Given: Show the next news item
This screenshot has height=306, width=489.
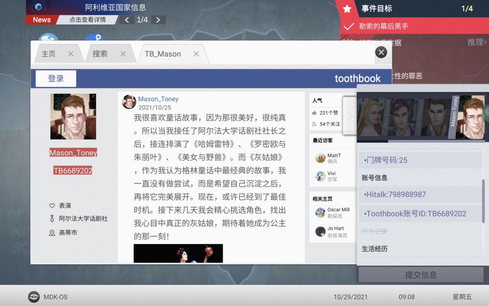Looking at the screenshot, I should click(158, 20).
